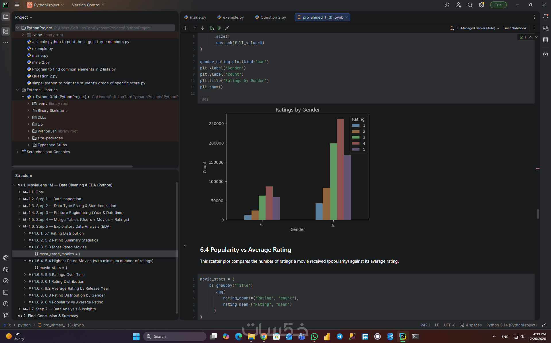Open the UTF-8 encoding selector
Viewport: 551px width, 343px height.
point(450,325)
